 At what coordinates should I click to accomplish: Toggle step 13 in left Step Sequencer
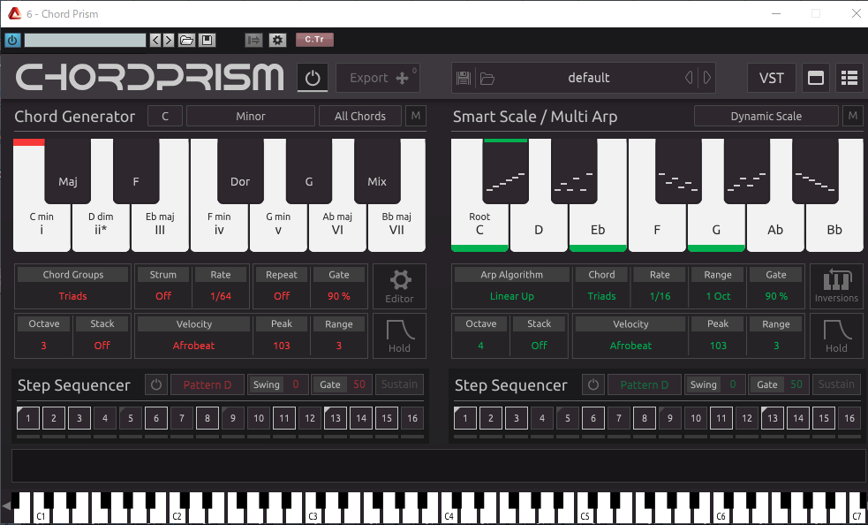(x=336, y=418)
